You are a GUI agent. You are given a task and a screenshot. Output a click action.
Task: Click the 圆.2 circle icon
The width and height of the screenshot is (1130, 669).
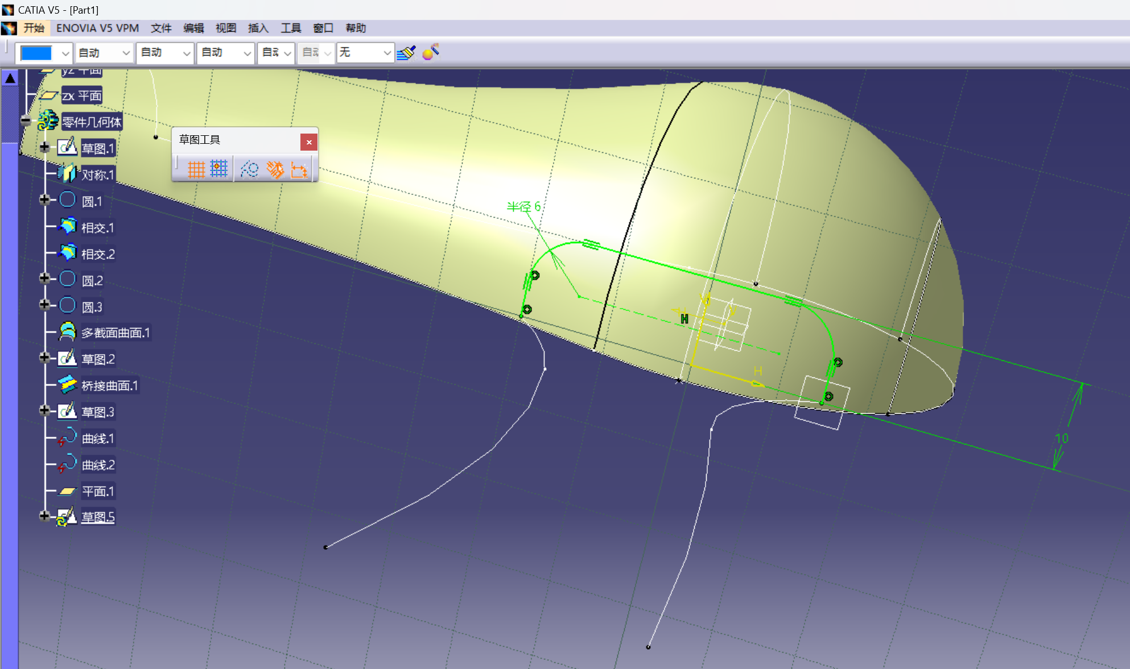(67, 279)
